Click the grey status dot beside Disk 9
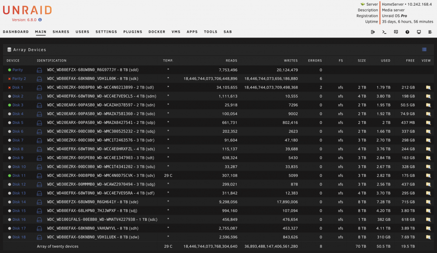Image resolution: width=437 pixels, height=253 pixels. pyautogui.click(x=10, y=158)
